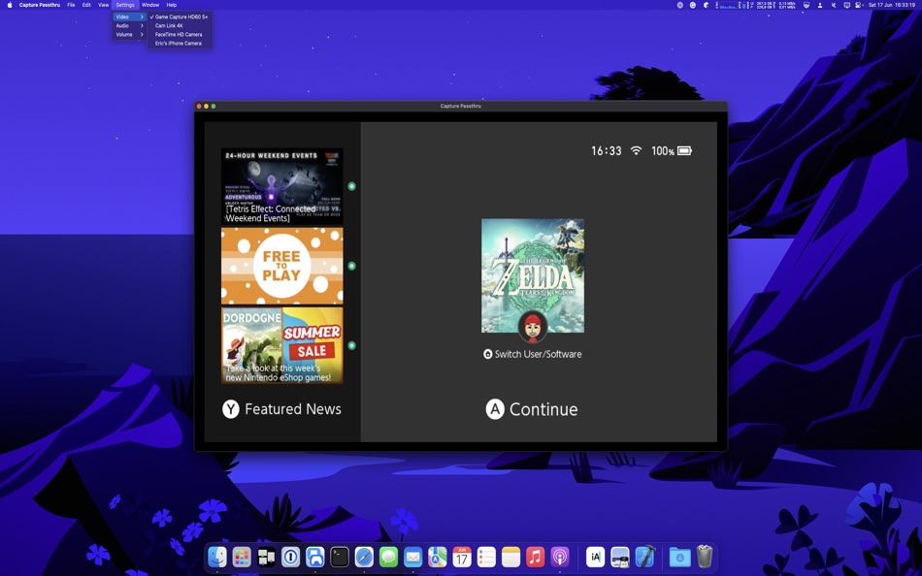Open Mail from the Dock
Viewport: 922px width, 576px height.
point(412,556)
